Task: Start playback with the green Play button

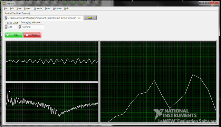Action: coord(14,35)
